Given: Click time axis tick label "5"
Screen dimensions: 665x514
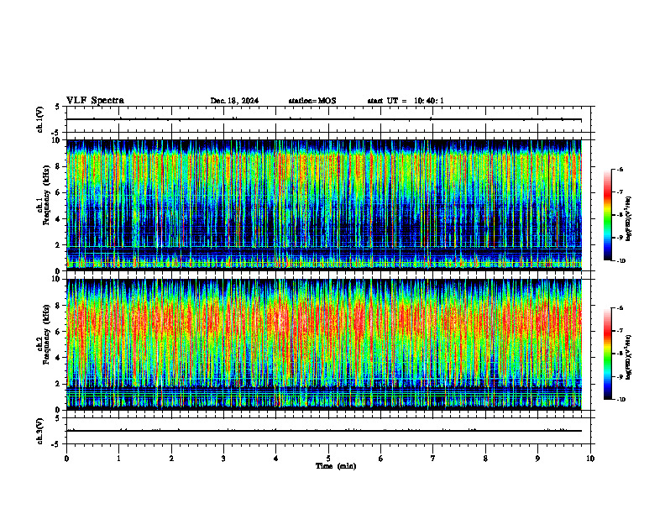Looking at the screenshot, I should [328, 459].
